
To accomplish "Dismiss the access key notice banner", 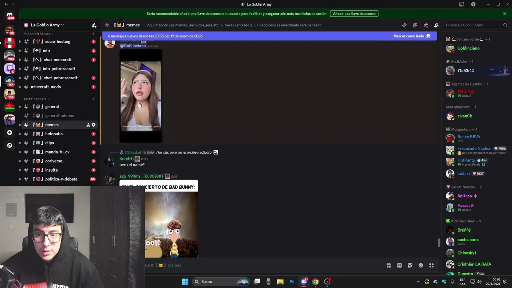I will (x=505, y=14).
